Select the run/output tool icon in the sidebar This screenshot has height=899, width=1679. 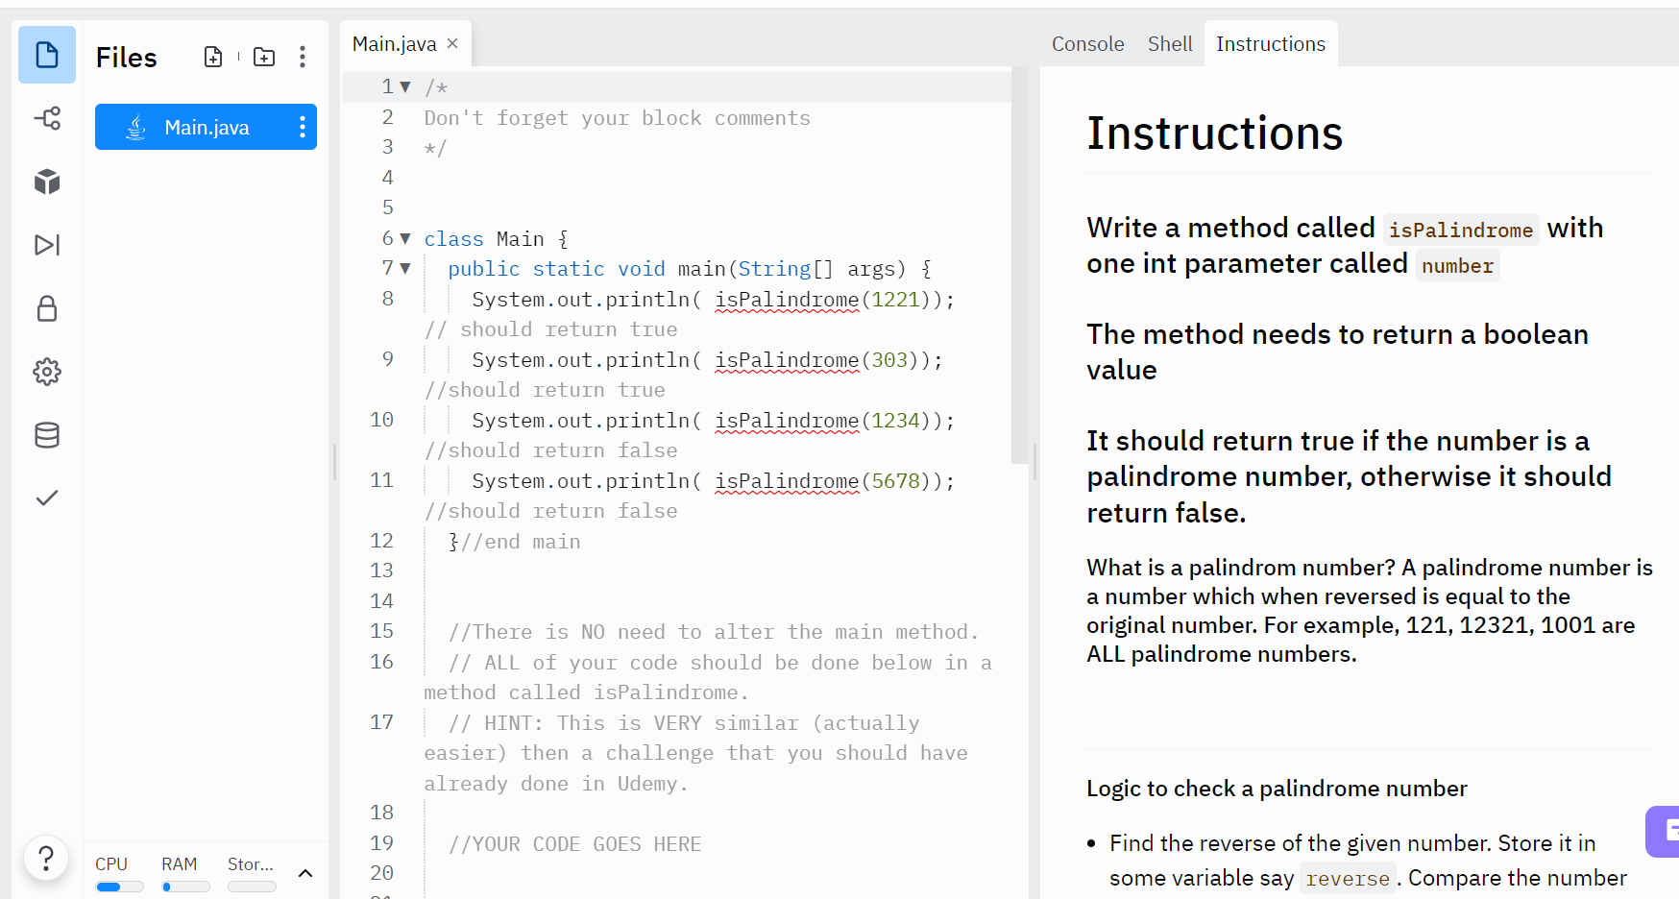(46, 246)
